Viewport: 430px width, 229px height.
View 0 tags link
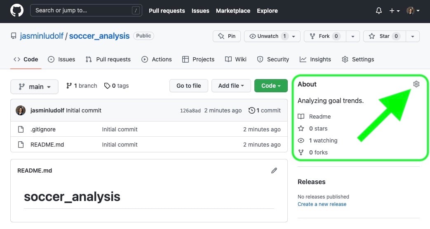point(117,86)
